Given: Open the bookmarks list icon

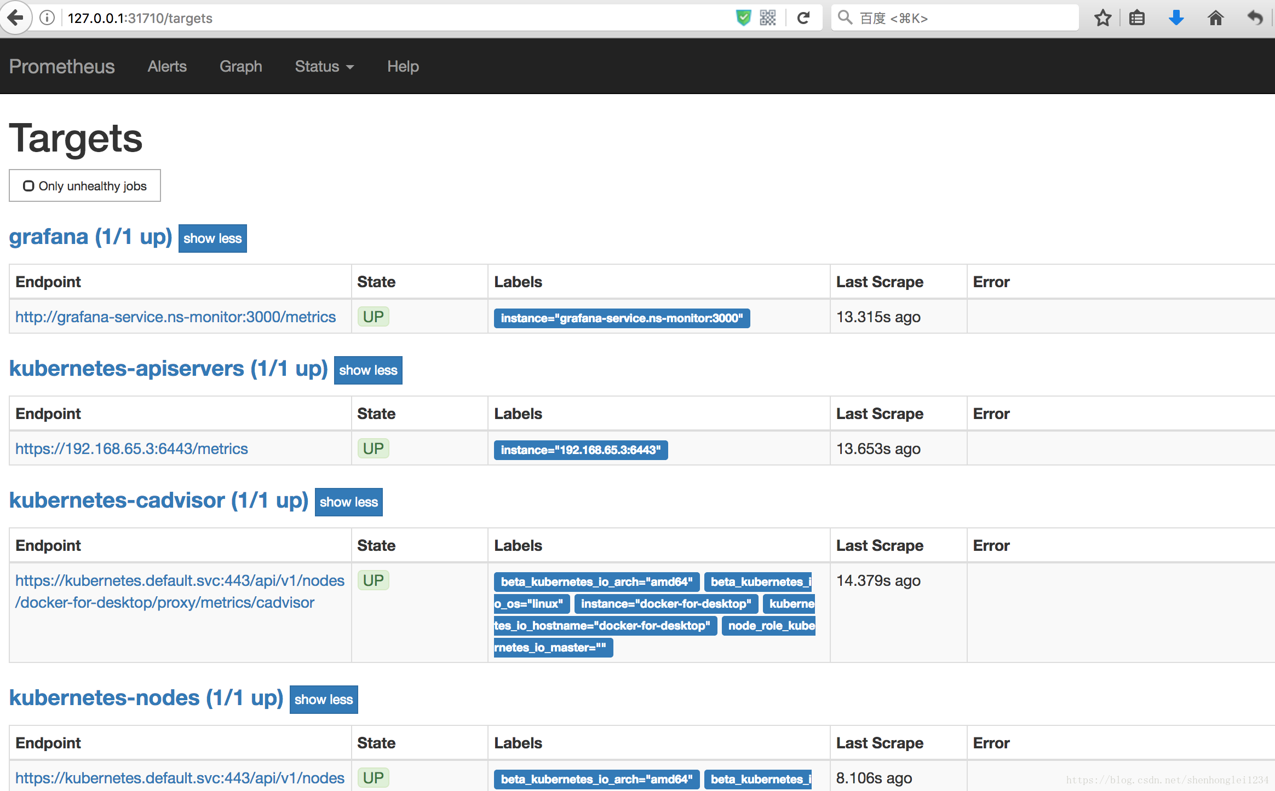Looking at the screenshot, I should click(1137, 18).
